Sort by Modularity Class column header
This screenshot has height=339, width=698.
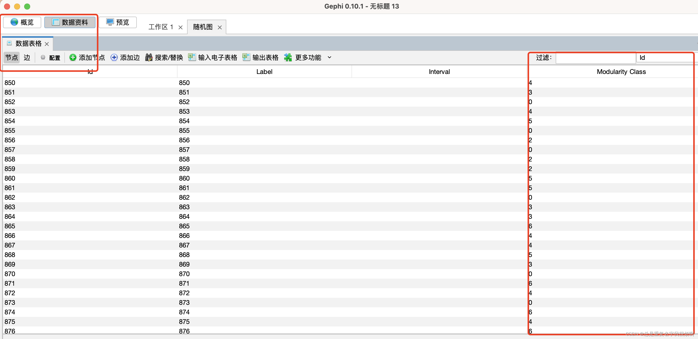(621, 72)
